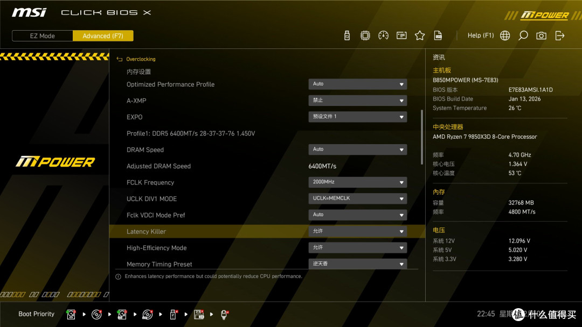
Task: Select the A-XMP label
Action: 136,101
